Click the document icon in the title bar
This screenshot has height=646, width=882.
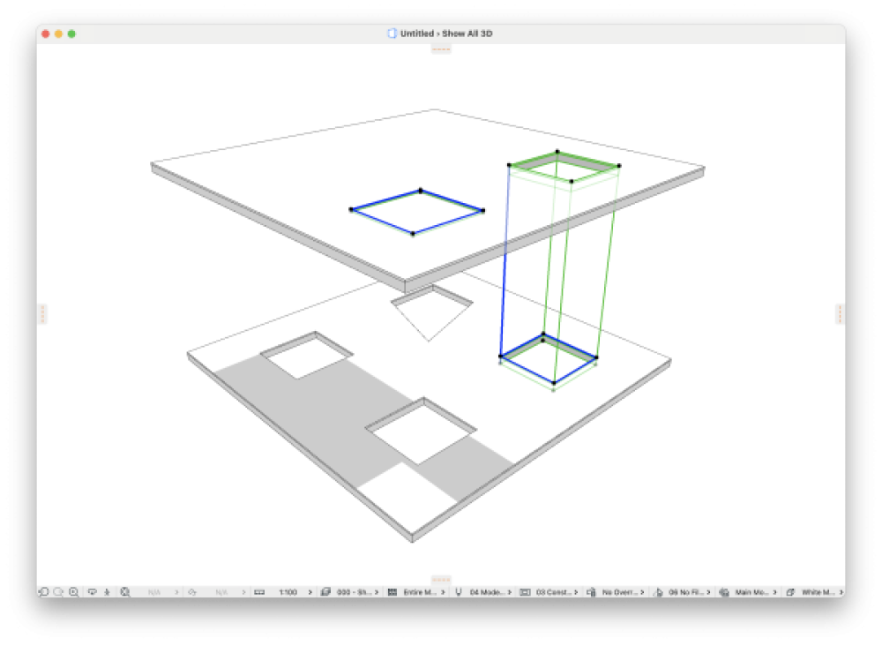392,34
